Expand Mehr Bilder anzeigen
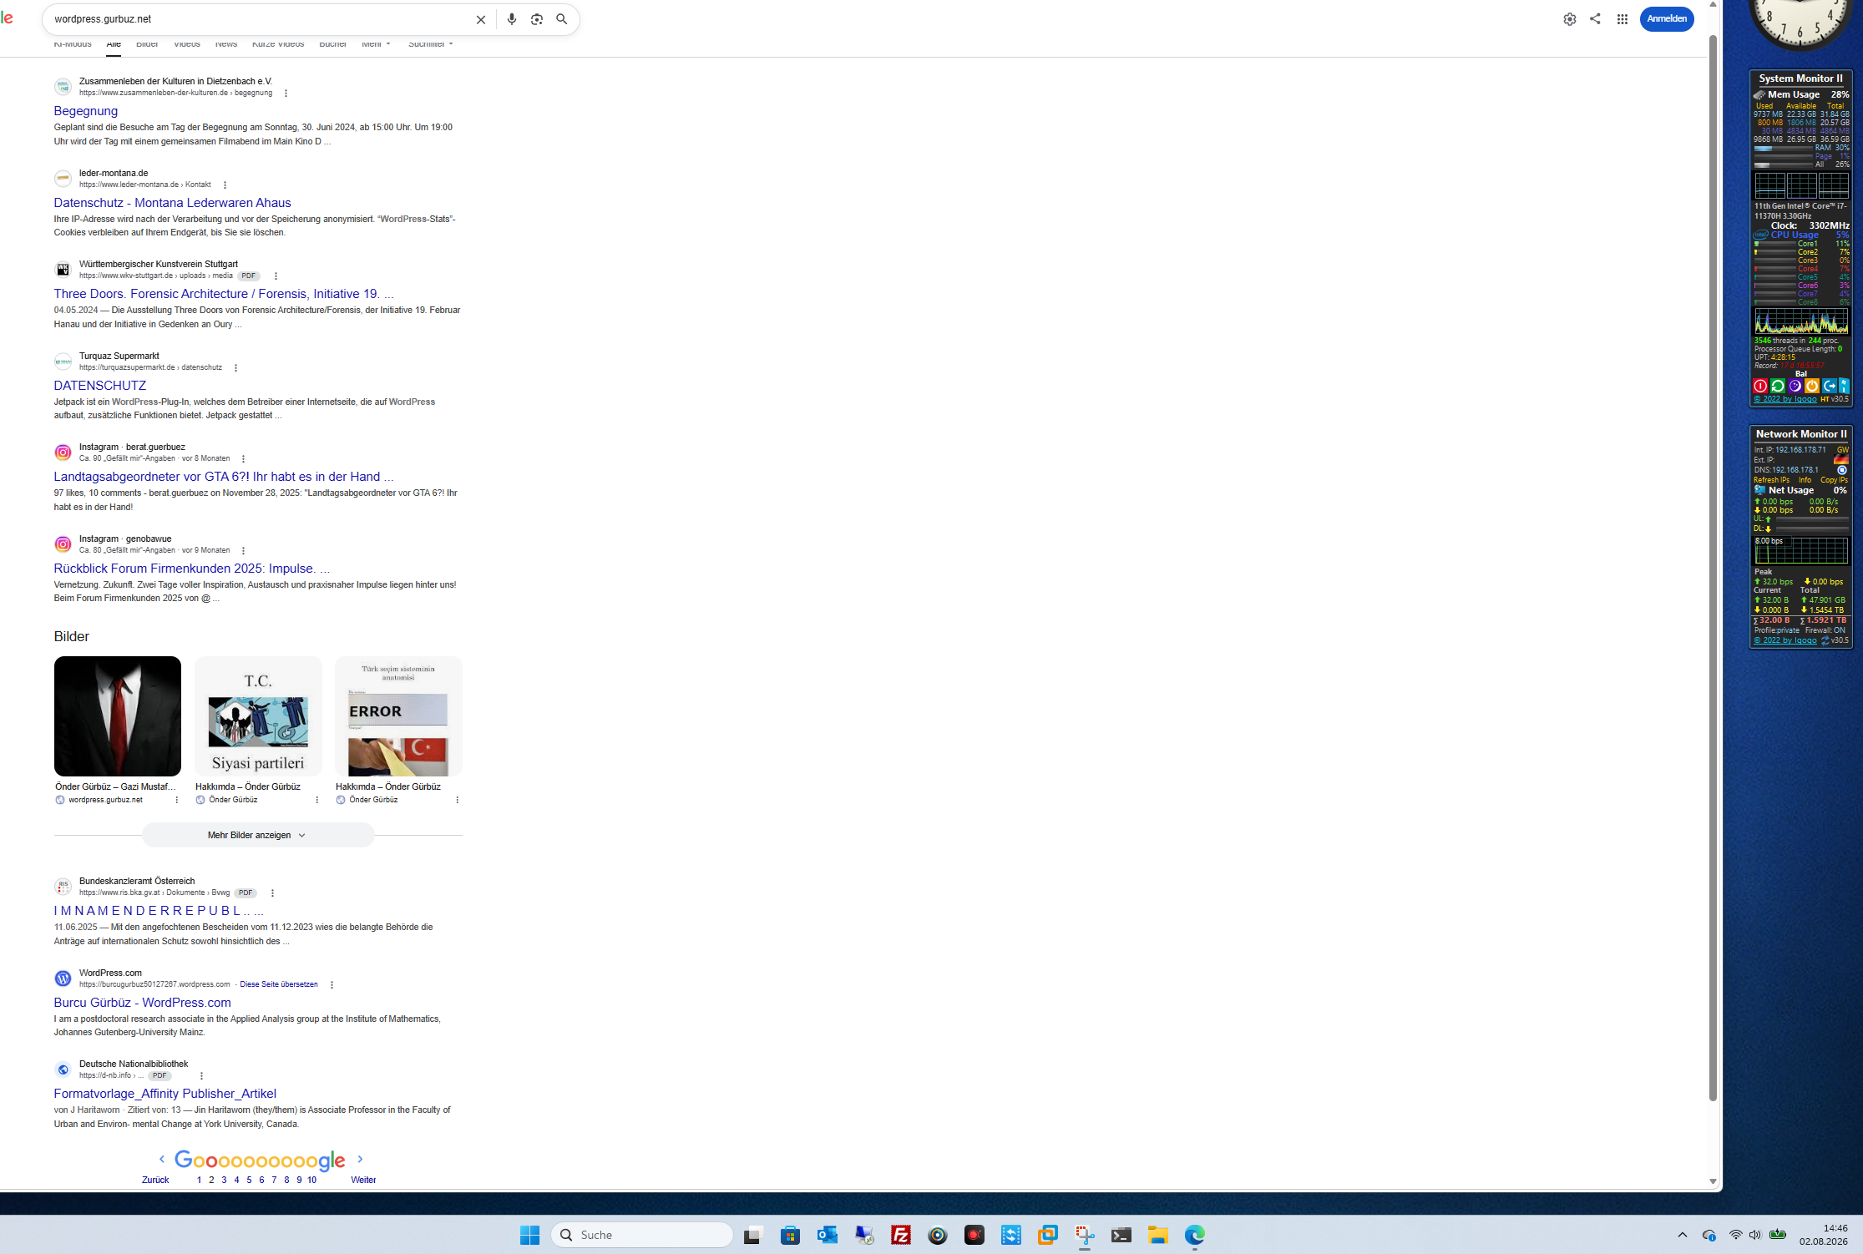The image size is (1863, 1254). (x=257, y=835)
